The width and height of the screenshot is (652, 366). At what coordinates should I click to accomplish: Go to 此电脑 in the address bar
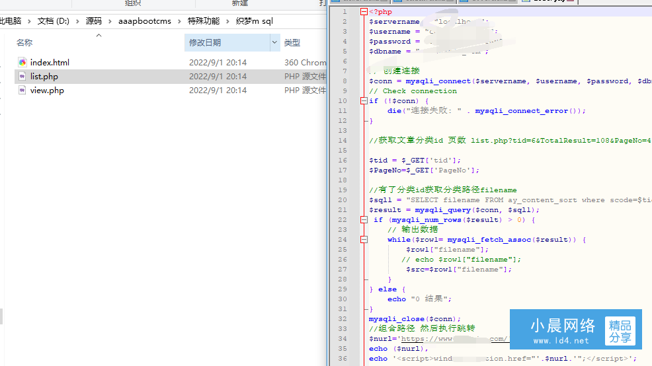coord(11,21)
